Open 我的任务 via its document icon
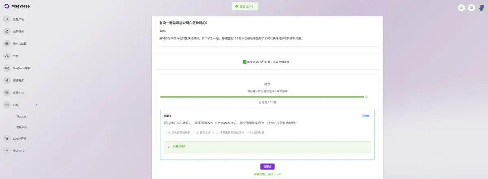This screenshot has height=179, width=488. click(x=7, y=31)
